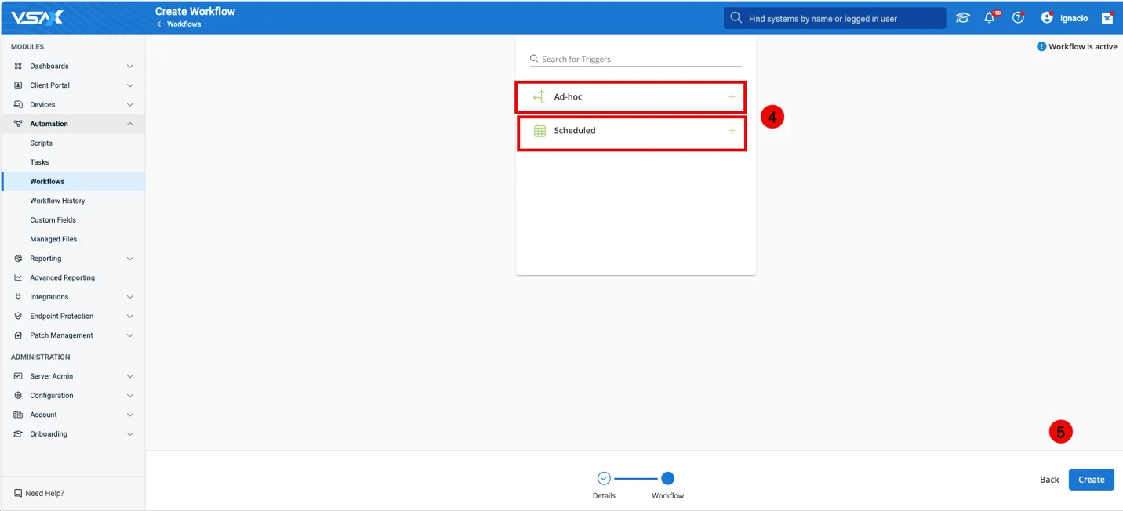Open the Ignacio user profile icon
This screenshot has width=1123, height=511.
click(1047, 18)
